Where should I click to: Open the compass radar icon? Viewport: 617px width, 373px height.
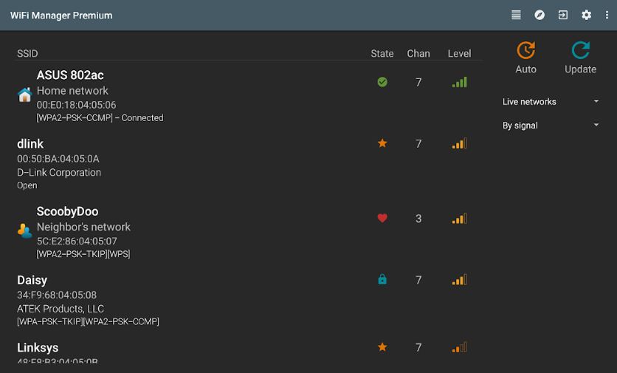tap(540, 15)
